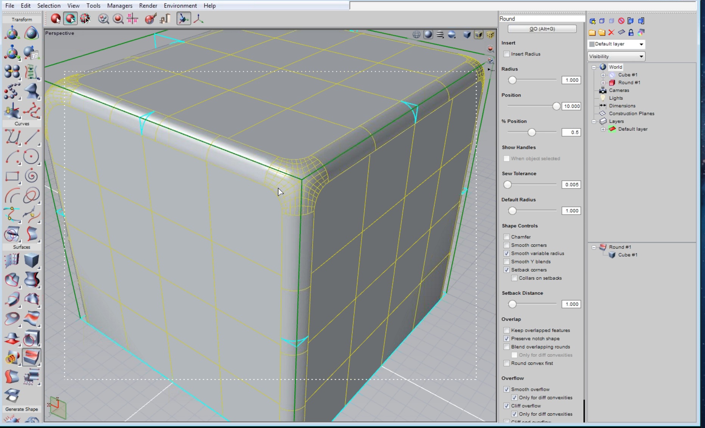
Task: Select the object selection mode icon
Action: pyautogui.click(x=56, y=18)
